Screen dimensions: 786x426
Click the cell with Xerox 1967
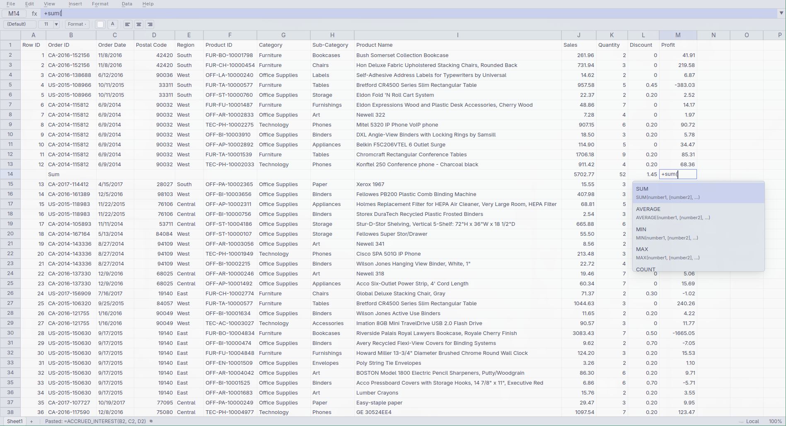point(457,184)
